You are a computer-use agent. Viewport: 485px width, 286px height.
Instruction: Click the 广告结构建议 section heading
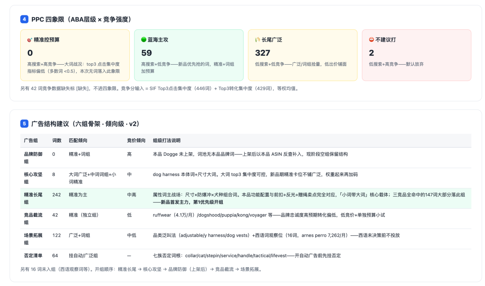coord(85,123)
